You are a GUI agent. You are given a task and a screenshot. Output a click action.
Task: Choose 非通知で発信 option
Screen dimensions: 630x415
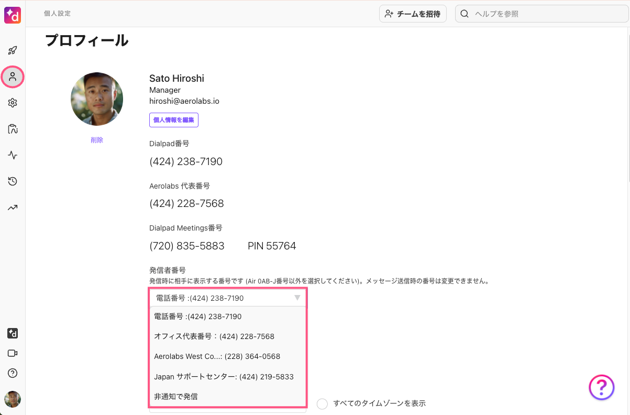[228, 397]
